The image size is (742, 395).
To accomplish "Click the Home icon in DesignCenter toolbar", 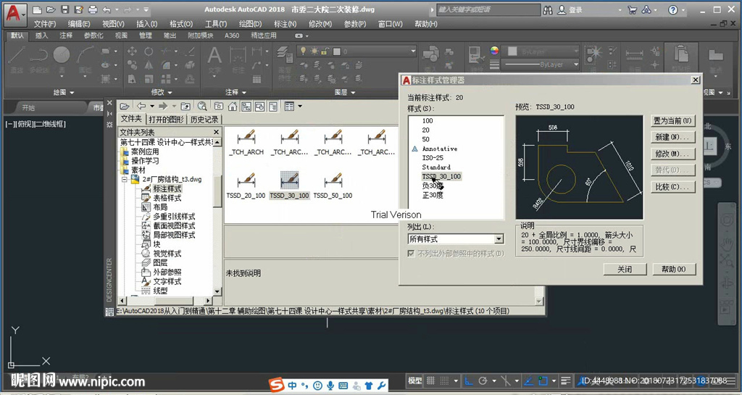I will point(233,107).
